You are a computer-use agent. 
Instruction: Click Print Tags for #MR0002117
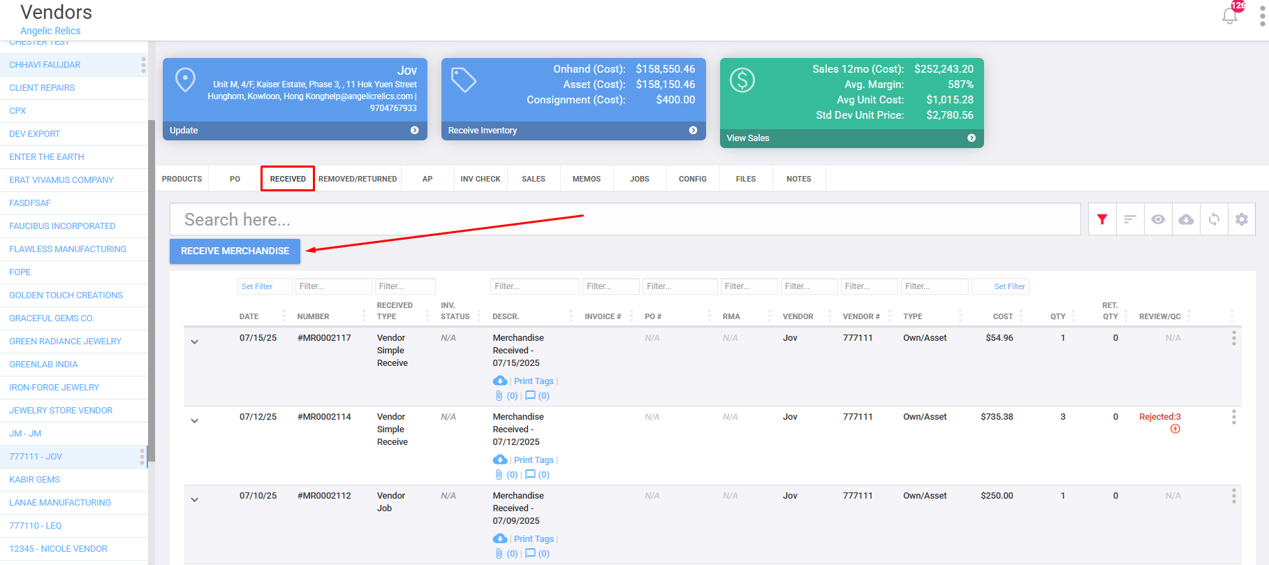pyautogui.click(x=534, y=381)
